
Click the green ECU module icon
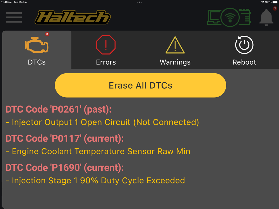[245, 17]
